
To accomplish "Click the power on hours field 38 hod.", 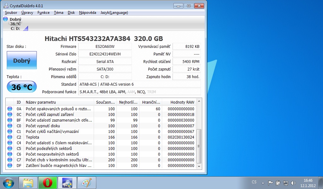I will point(187,77).
